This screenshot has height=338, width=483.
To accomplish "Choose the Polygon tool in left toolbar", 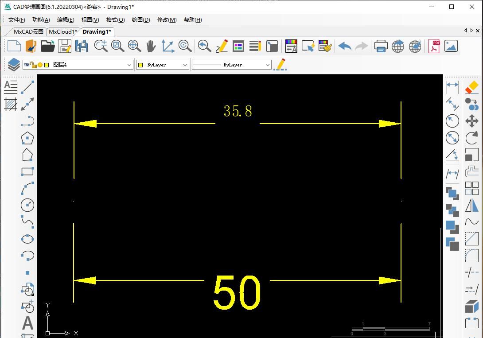I will (27, 138).
